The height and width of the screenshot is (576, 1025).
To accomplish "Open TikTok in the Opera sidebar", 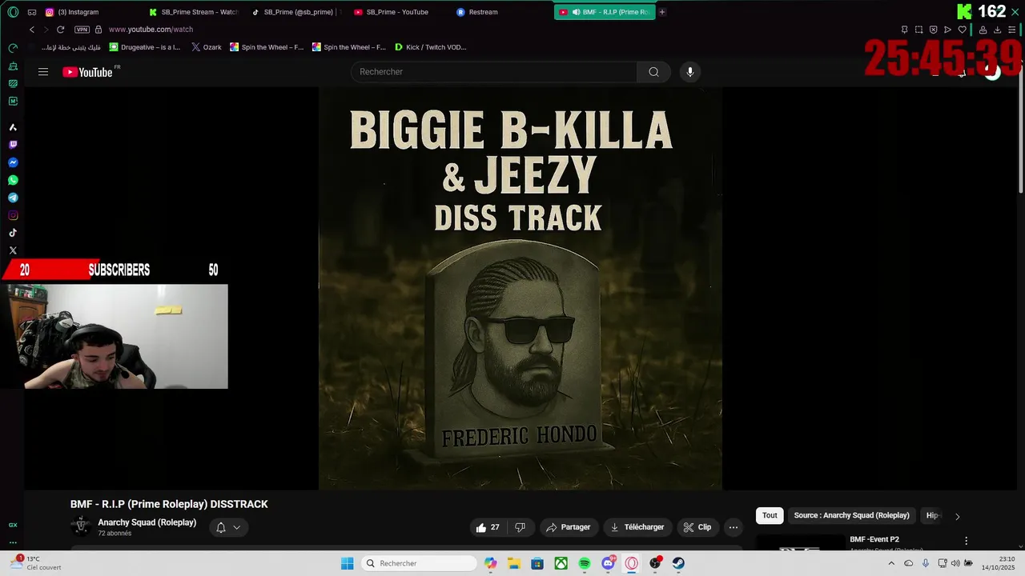I will (13, 233).
